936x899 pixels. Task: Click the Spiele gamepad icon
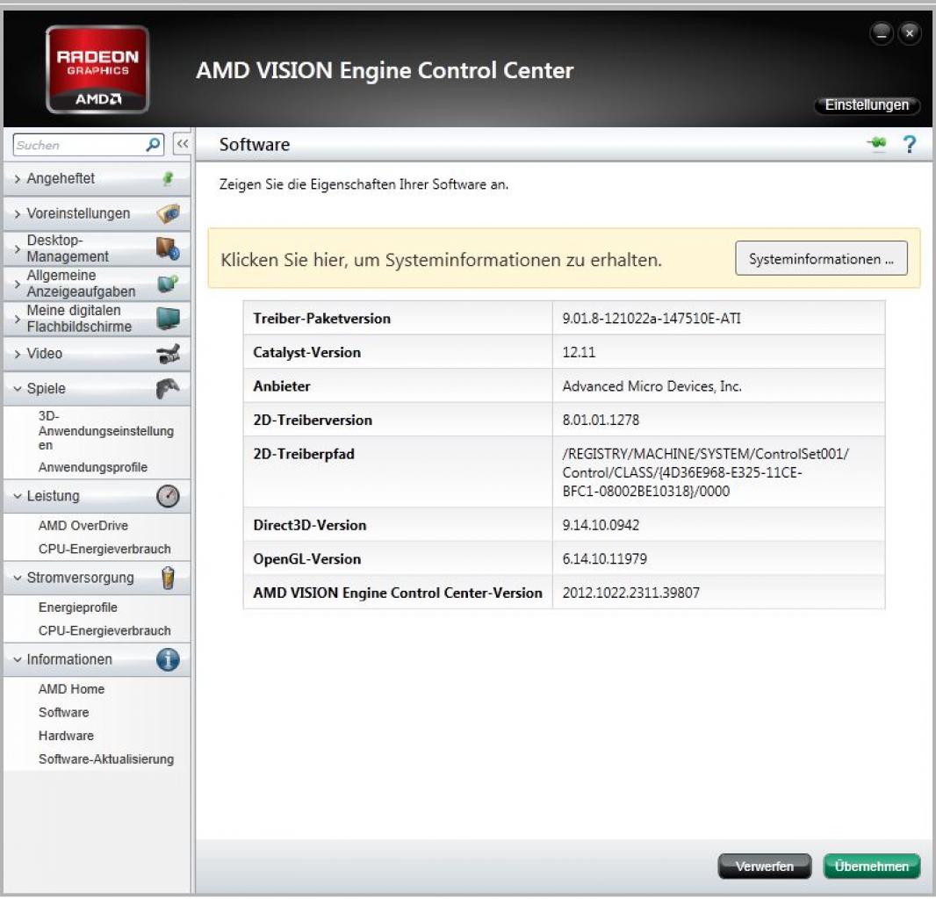coord(168,389)
